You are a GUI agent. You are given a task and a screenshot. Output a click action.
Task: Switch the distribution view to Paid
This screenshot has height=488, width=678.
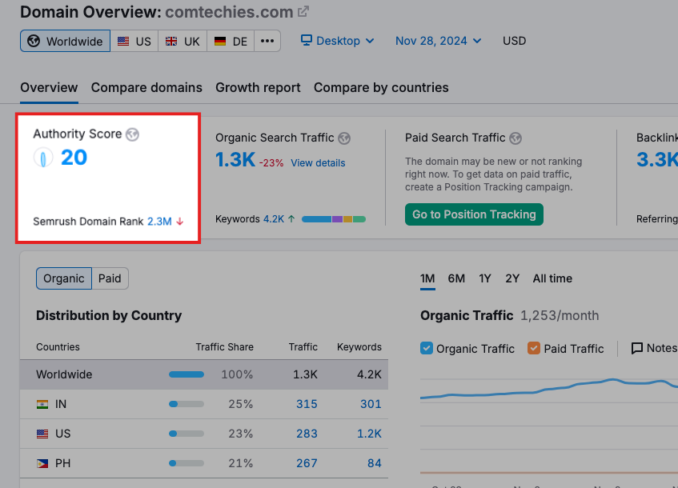110,278
